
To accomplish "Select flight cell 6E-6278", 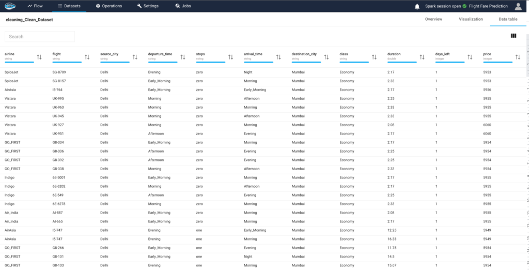I will pos(59,204).
